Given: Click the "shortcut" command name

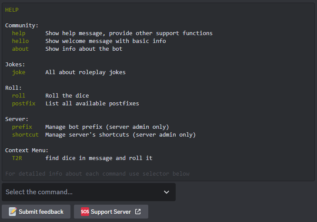Looking at the screenshot, I should point(25,135).
